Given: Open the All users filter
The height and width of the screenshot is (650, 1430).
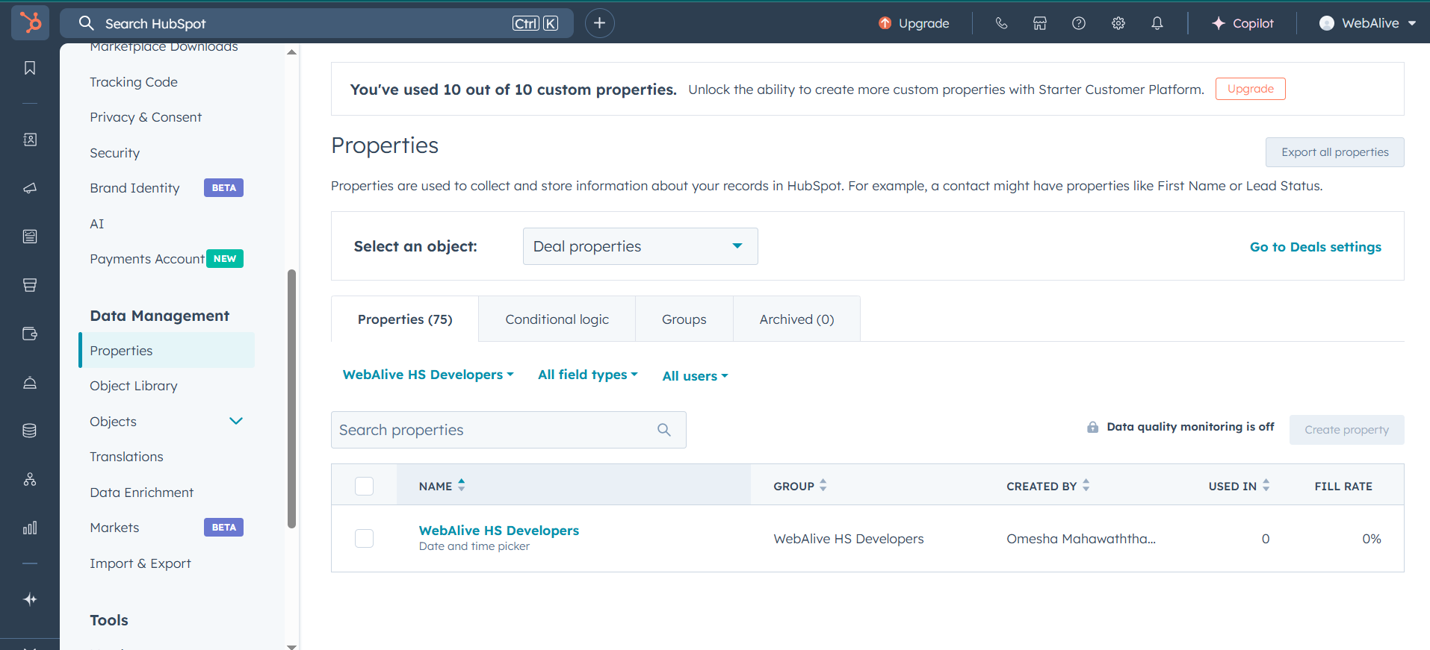Looking at the screenshot, I should click(x=695, y=376).
